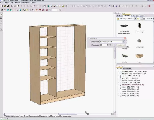Select the dimensions display icon
This screenshot has height=120, width=154.
coord(33,10)
